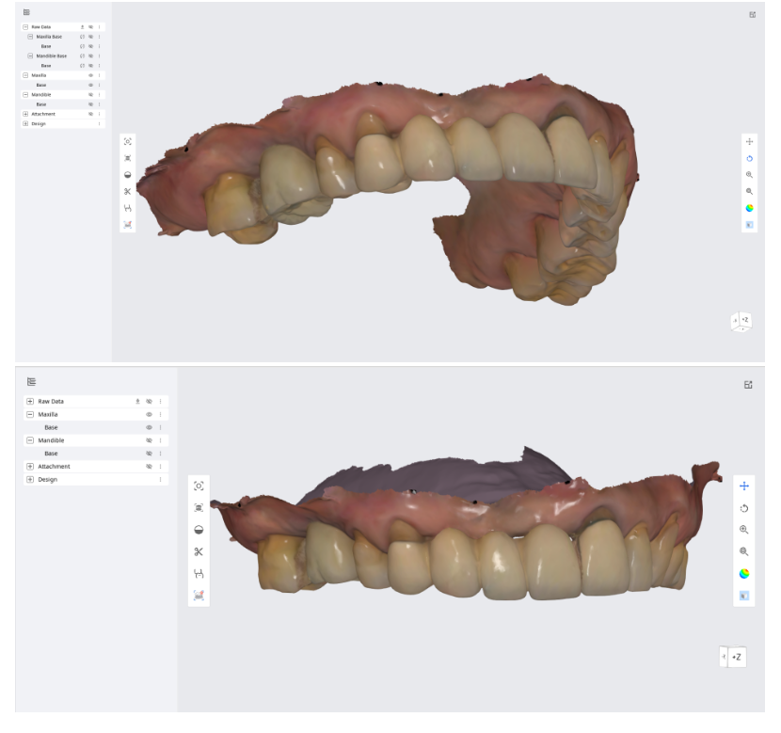Viewport: 781px width, 733px height.
Task: Click the import icon beside lower Raw Data
Action: tap(137, 401)
